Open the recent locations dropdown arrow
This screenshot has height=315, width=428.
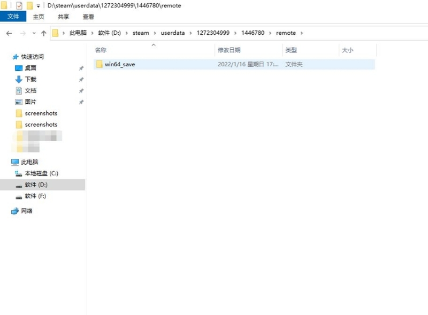coord(34,33)
